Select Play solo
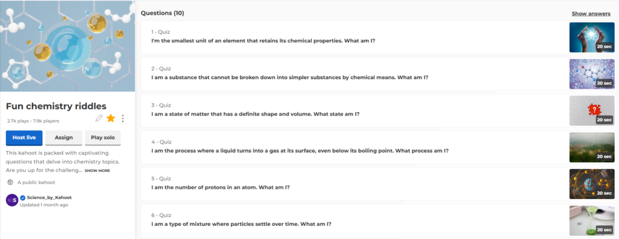This screenshot has height=239, width=619. (103, 138)
